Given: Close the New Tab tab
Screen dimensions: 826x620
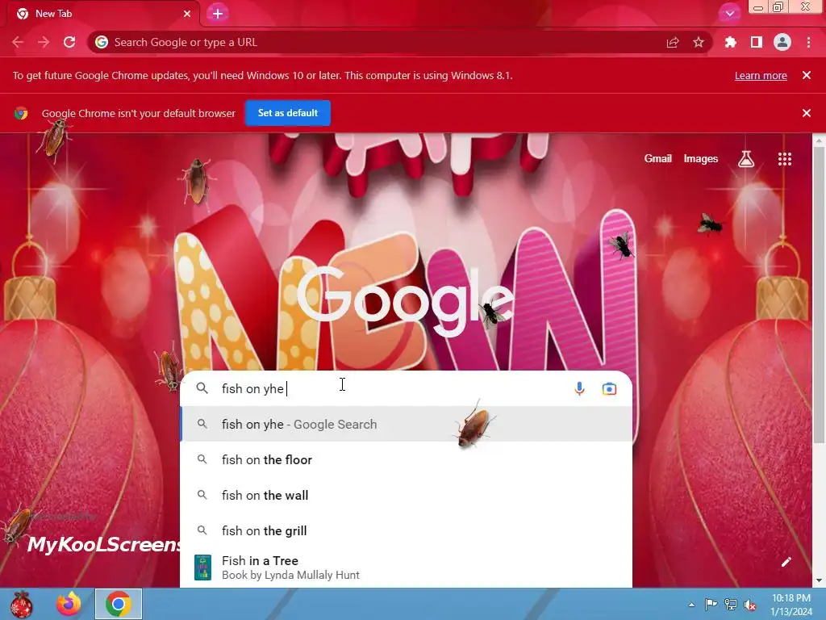Looking at the screenshot, I should pyautogui.click(x=187, y=14).
